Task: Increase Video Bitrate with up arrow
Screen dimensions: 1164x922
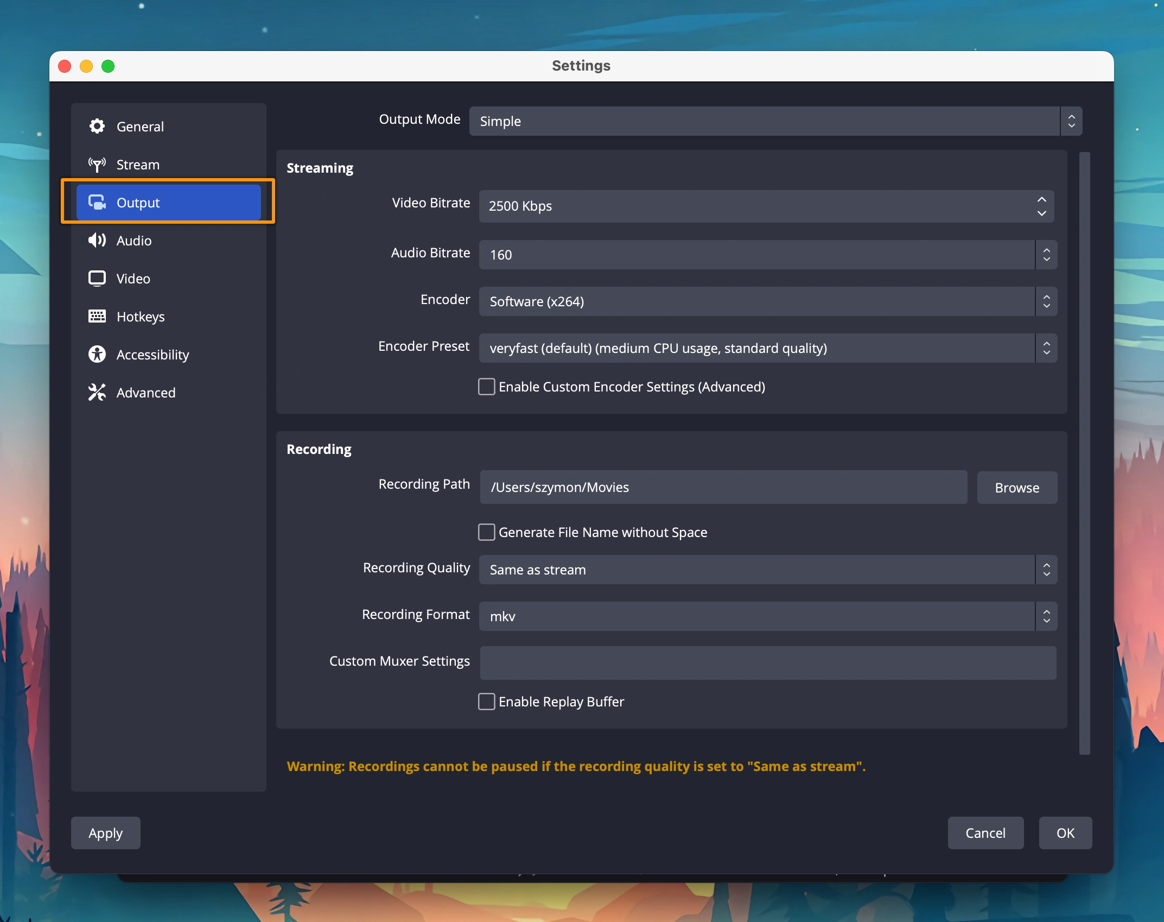Action: click(x=1041, y=200)
